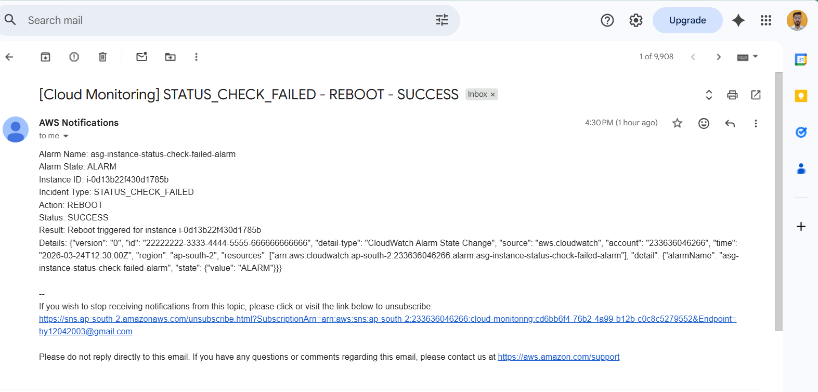Report this email as spam
This screenshot has height=392, width=818.
pos(74,57)
